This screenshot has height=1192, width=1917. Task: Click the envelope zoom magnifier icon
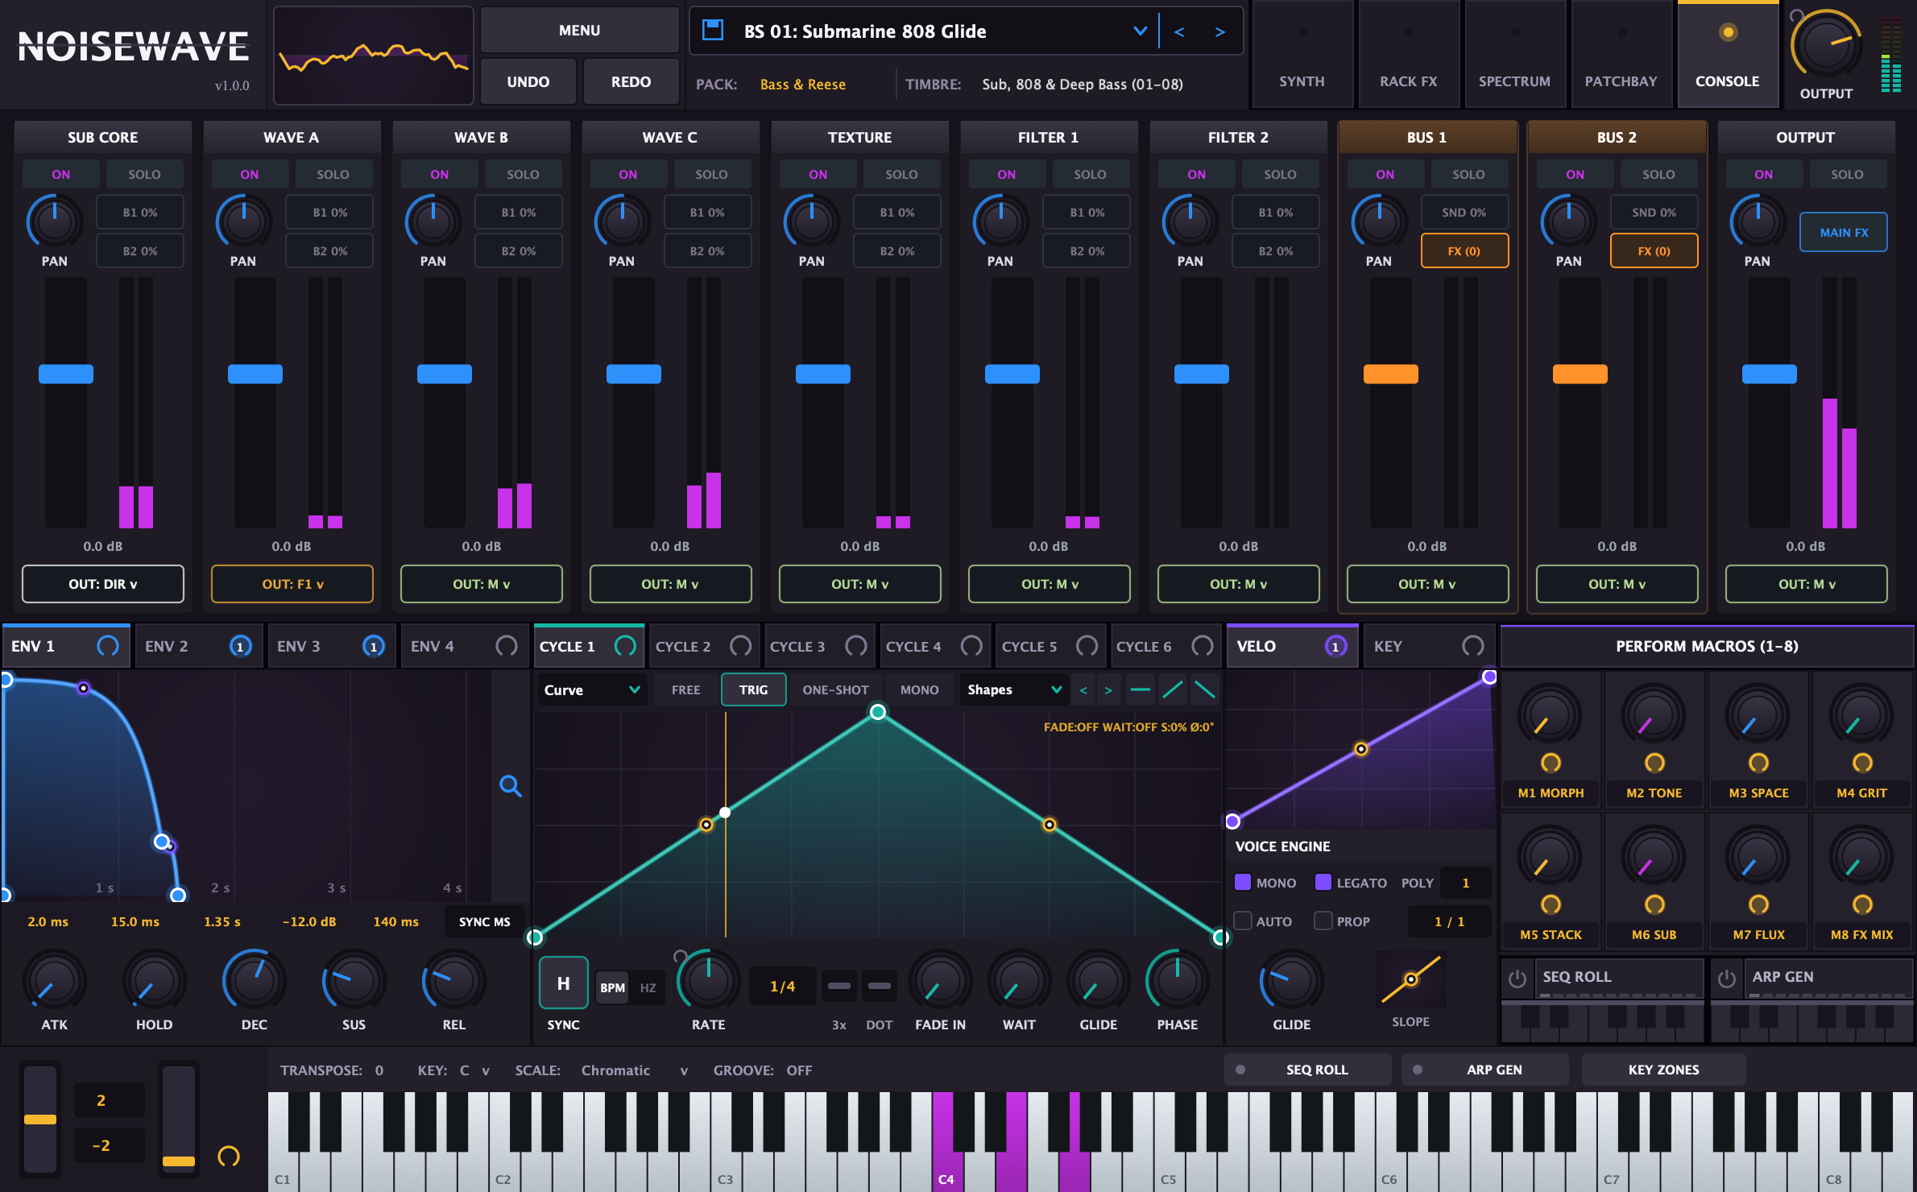(x=510, y=785)
